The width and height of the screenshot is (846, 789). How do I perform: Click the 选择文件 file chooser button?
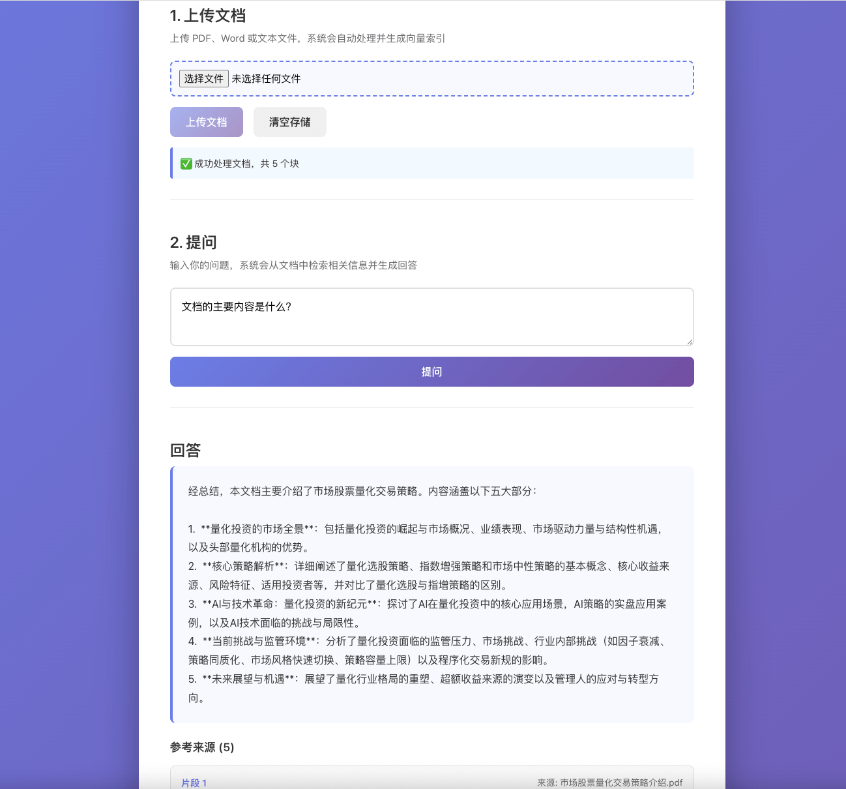[203, 79]
